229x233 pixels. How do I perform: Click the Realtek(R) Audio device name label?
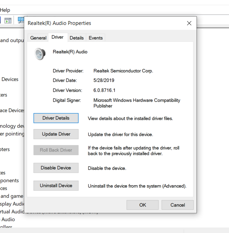70,52
